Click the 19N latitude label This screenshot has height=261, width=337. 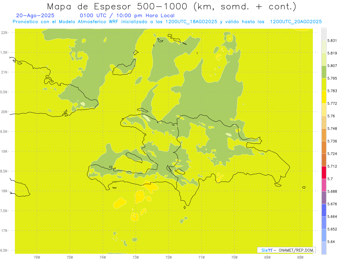(x=4, y=151)
